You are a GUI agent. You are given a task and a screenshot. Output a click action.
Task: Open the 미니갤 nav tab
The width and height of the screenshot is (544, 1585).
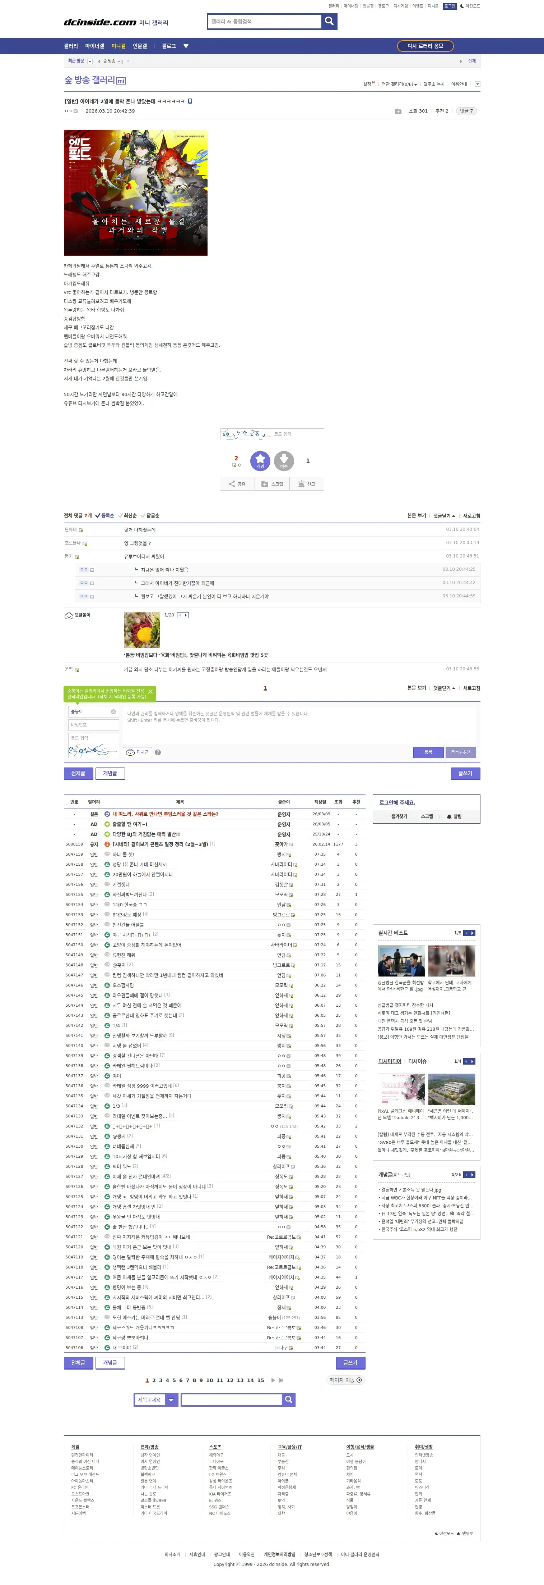point(118,46)
